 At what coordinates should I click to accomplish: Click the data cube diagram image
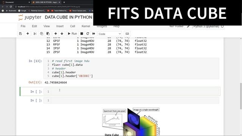[x=131, y=122]
